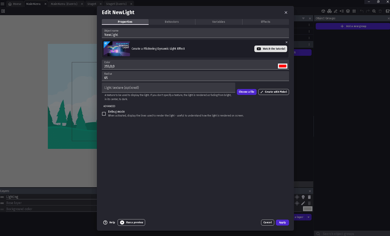Click Watch the tutorial
The height and width of the screenshot is (236, 390).
click(271, 49)
